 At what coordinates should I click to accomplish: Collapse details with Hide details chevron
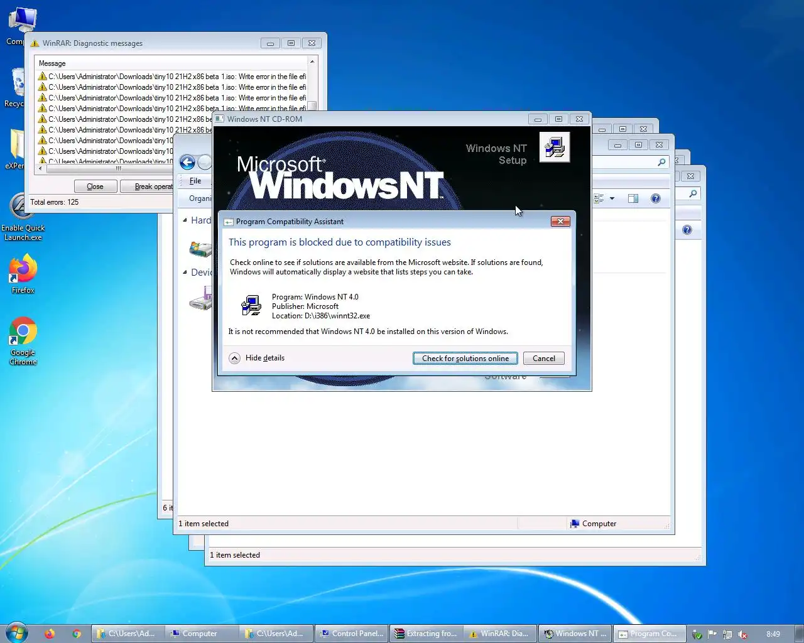point(234,358)
